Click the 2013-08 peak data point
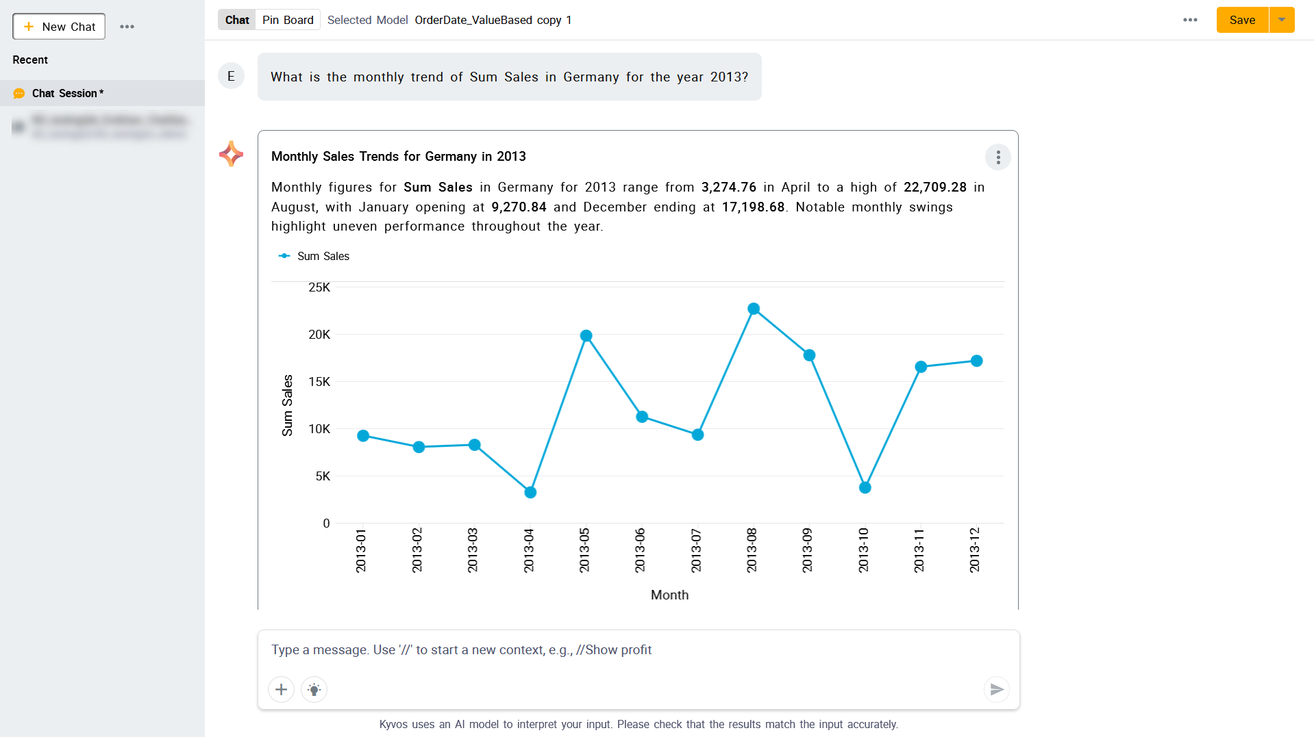Screen dimensions: 1314x737 point(754,309)
